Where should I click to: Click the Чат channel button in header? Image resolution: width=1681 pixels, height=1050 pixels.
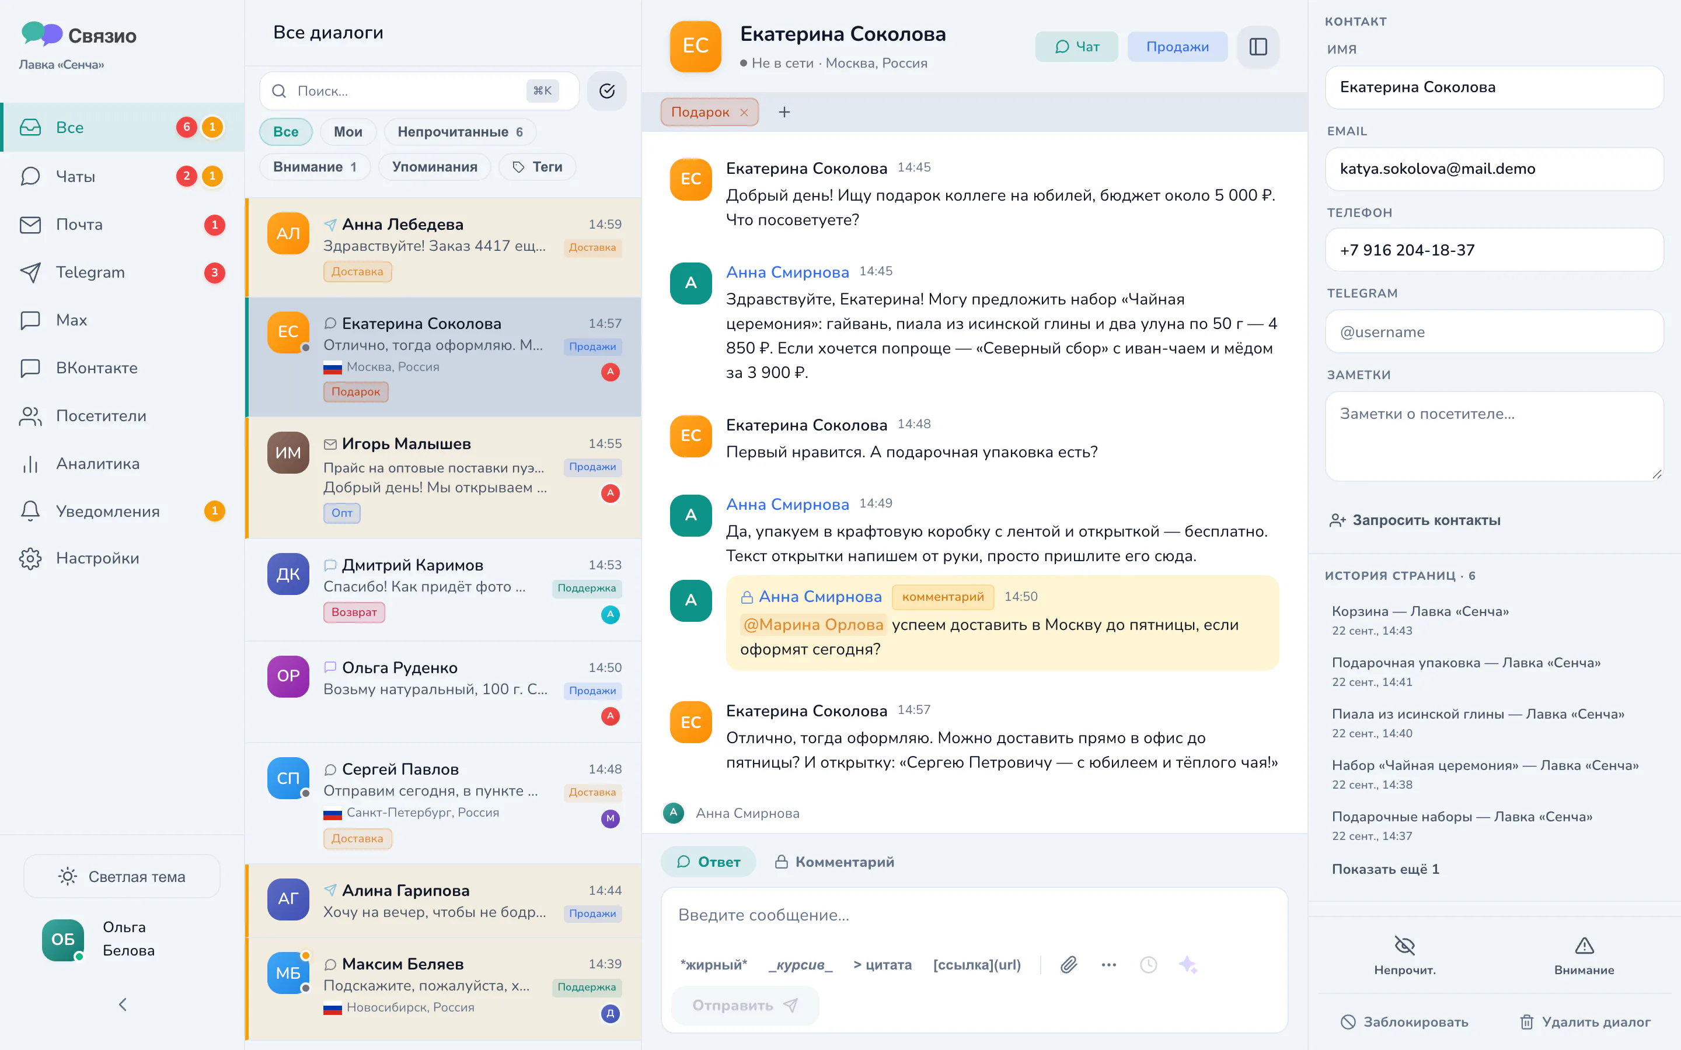tap(1077, 47)
